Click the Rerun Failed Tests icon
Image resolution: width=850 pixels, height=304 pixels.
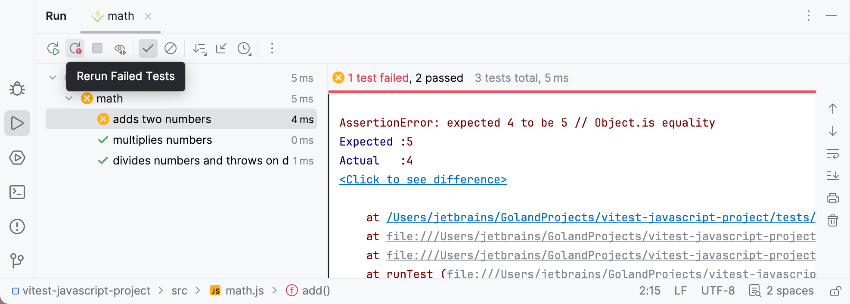coord(74,48)
